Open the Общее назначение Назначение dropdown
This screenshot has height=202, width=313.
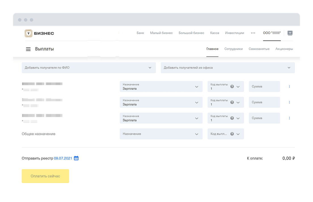tap(161, 134)
